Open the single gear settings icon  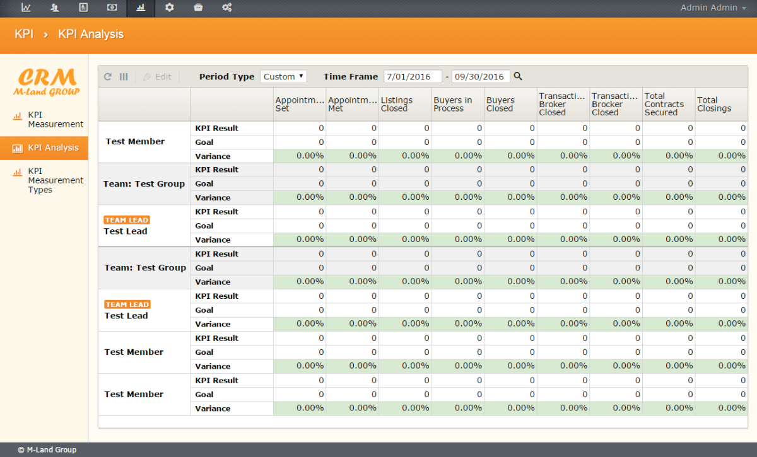169,8
